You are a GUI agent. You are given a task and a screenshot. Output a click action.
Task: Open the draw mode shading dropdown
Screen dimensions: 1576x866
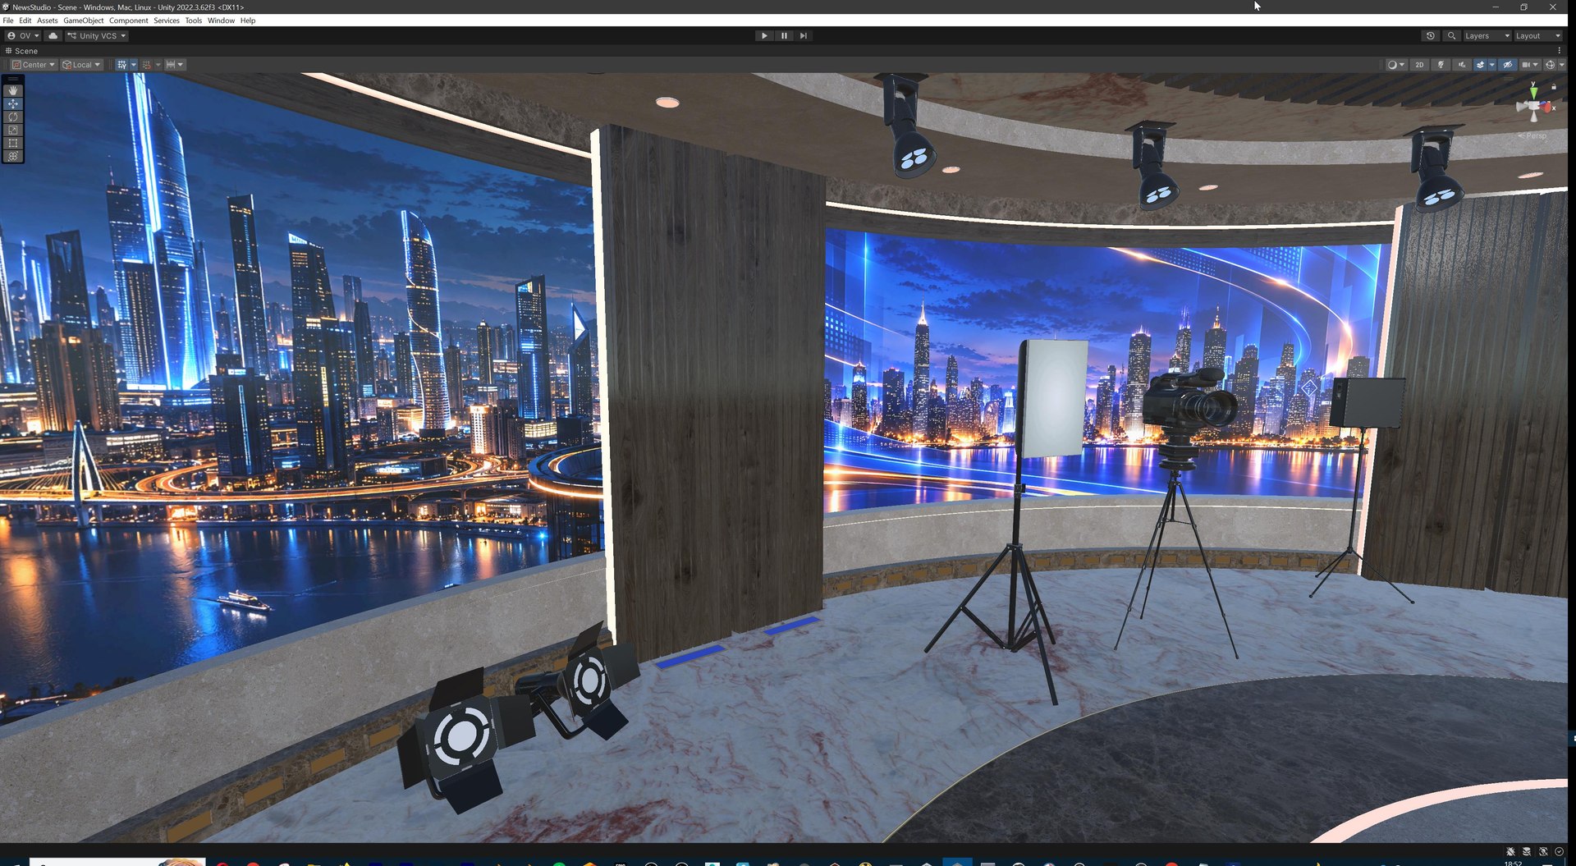(x=1395, y=65)
